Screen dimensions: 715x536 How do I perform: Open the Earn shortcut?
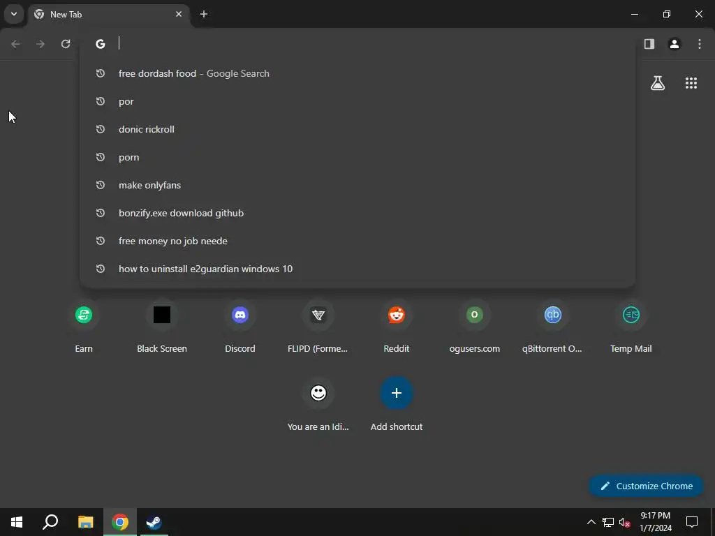pyautogui.click(x=84, y=327)
